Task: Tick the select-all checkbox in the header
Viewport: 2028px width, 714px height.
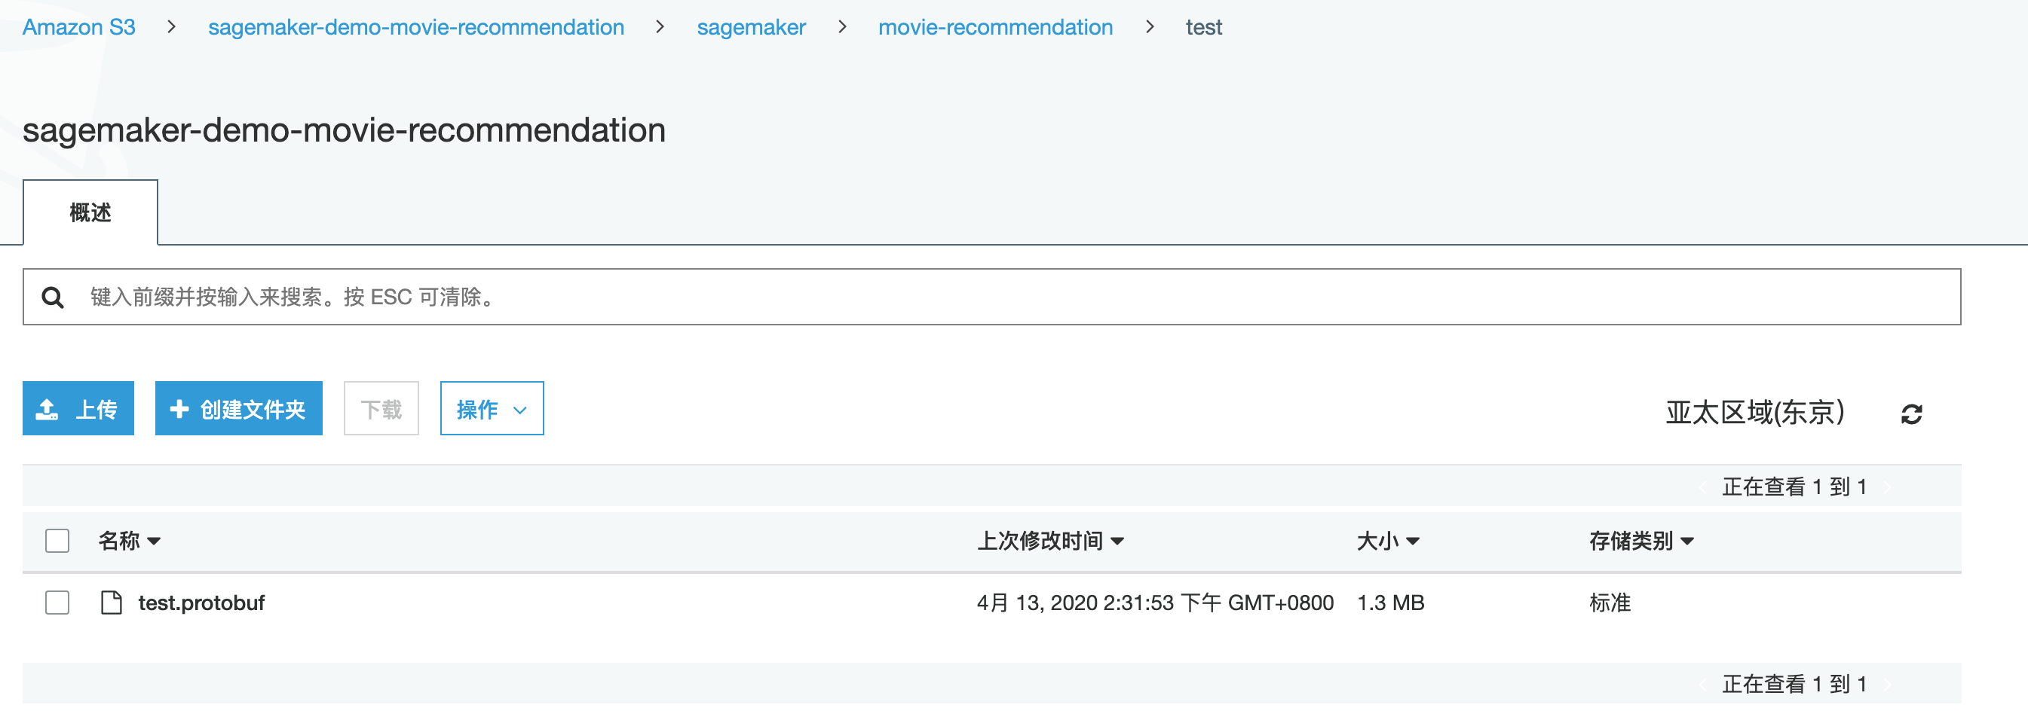Action: click(57, 541)
